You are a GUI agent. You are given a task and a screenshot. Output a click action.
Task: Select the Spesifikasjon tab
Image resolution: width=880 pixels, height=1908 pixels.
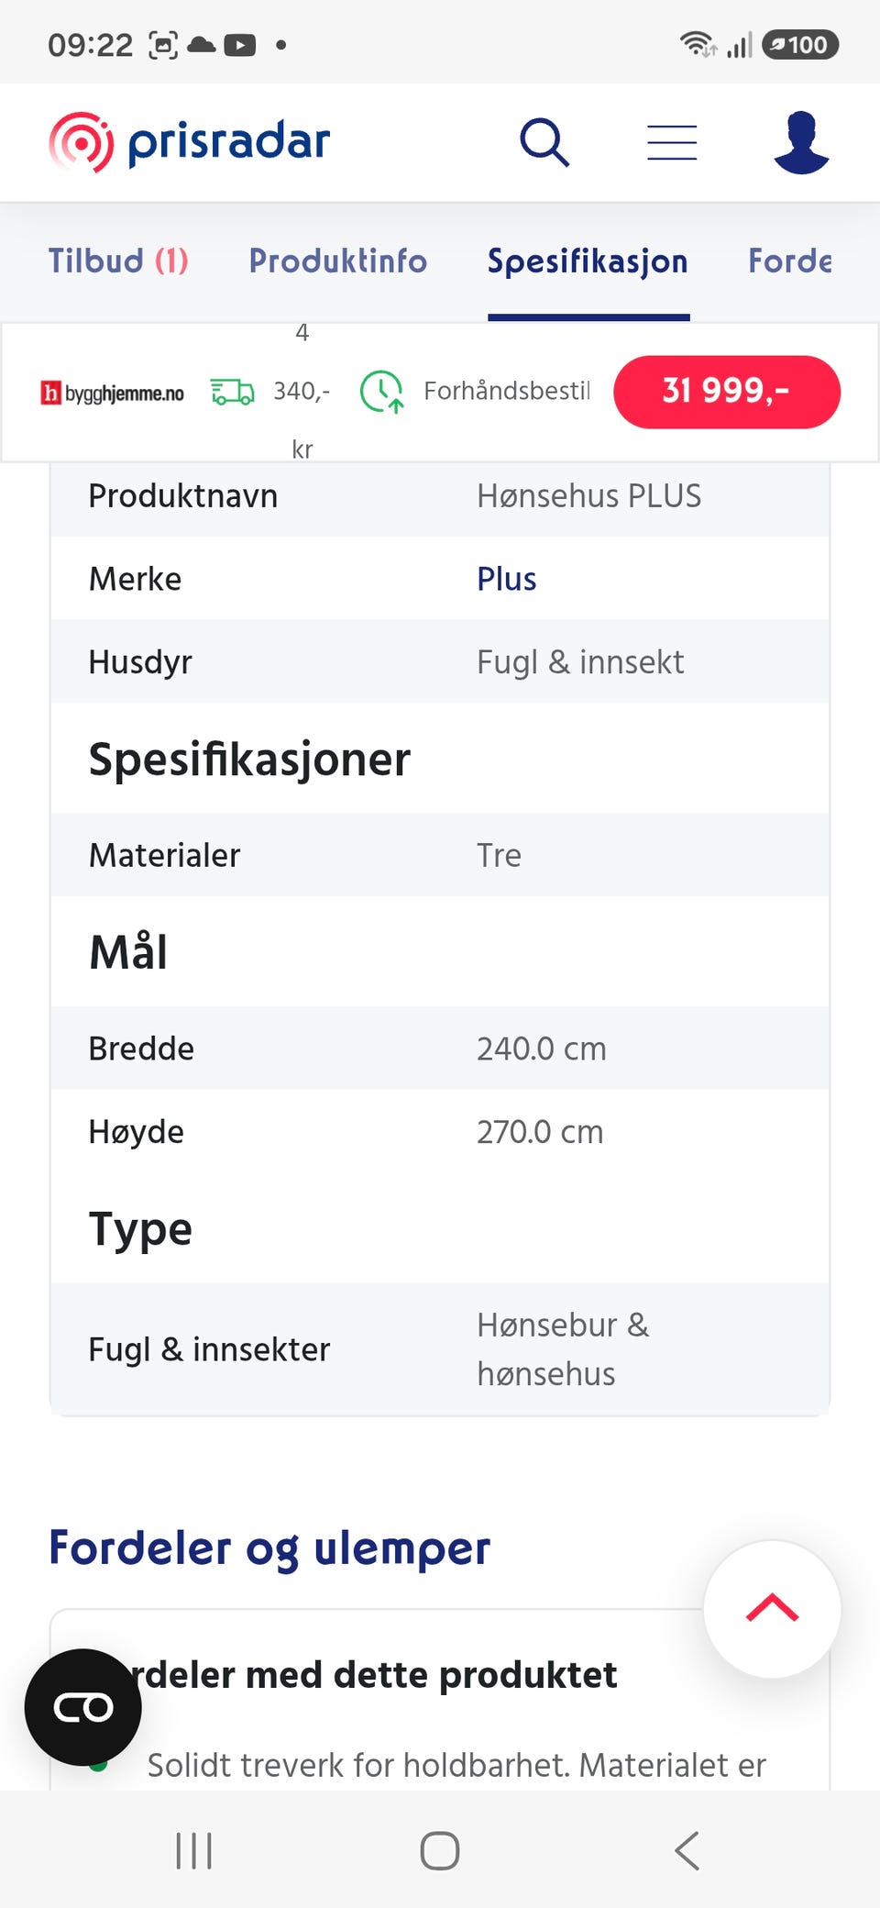tap(588, 261)
